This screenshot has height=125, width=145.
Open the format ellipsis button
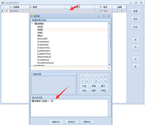pyautogui.click(x=115, y=11)
